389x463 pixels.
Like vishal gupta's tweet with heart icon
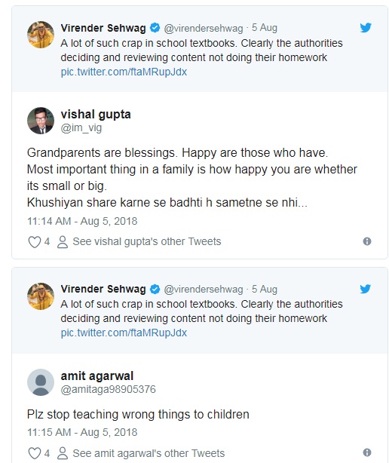(34, 242)
